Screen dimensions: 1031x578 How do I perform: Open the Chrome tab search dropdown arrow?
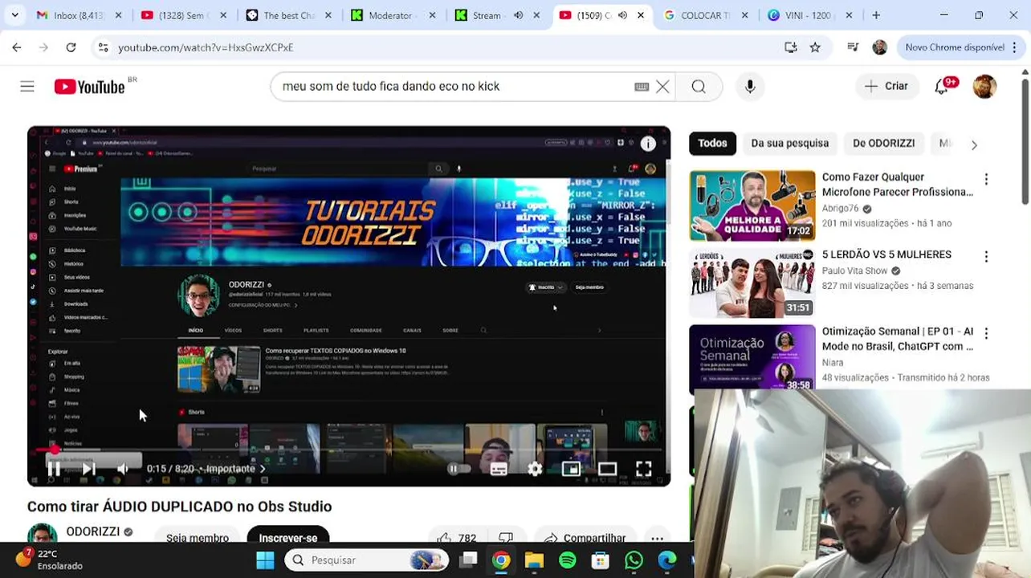point(14,15)
